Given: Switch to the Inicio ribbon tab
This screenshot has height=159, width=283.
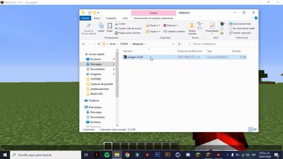Looking at the screenshot, I should click(97, 18).
